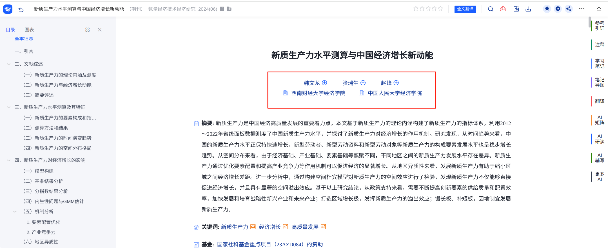
Task: Click the star favorite icon
Action: [x=547, y=9]
